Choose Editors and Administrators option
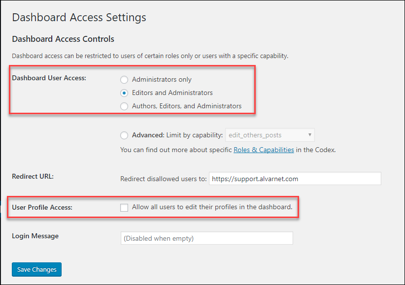This screenshot has height=285, width=405. pos(124,93)
